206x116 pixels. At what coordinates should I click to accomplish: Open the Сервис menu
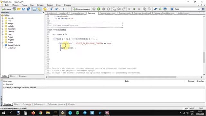pos(50,5)
